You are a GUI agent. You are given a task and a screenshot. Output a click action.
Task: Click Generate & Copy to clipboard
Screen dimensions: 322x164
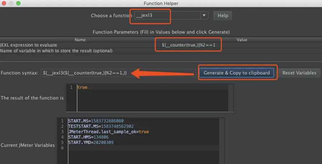[236, 73]
